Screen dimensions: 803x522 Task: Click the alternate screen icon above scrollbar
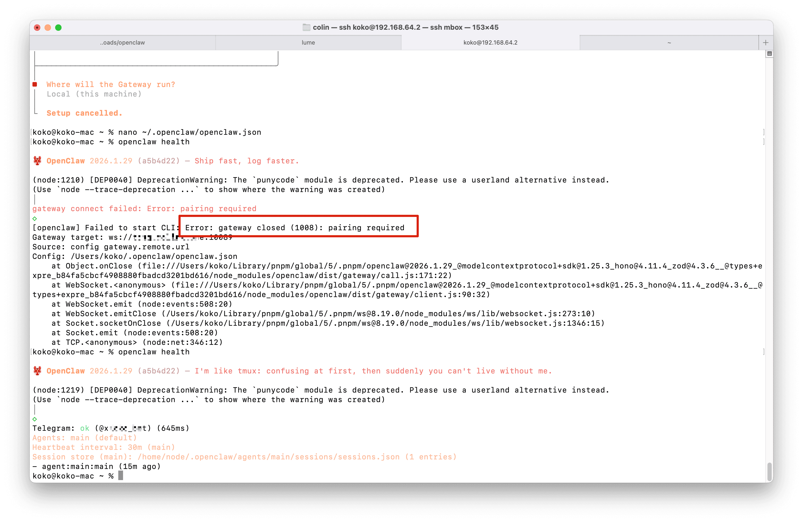tap(769, 54)
